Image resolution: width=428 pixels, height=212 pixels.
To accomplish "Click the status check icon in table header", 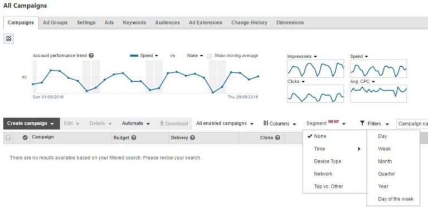I will click(25, 138).
